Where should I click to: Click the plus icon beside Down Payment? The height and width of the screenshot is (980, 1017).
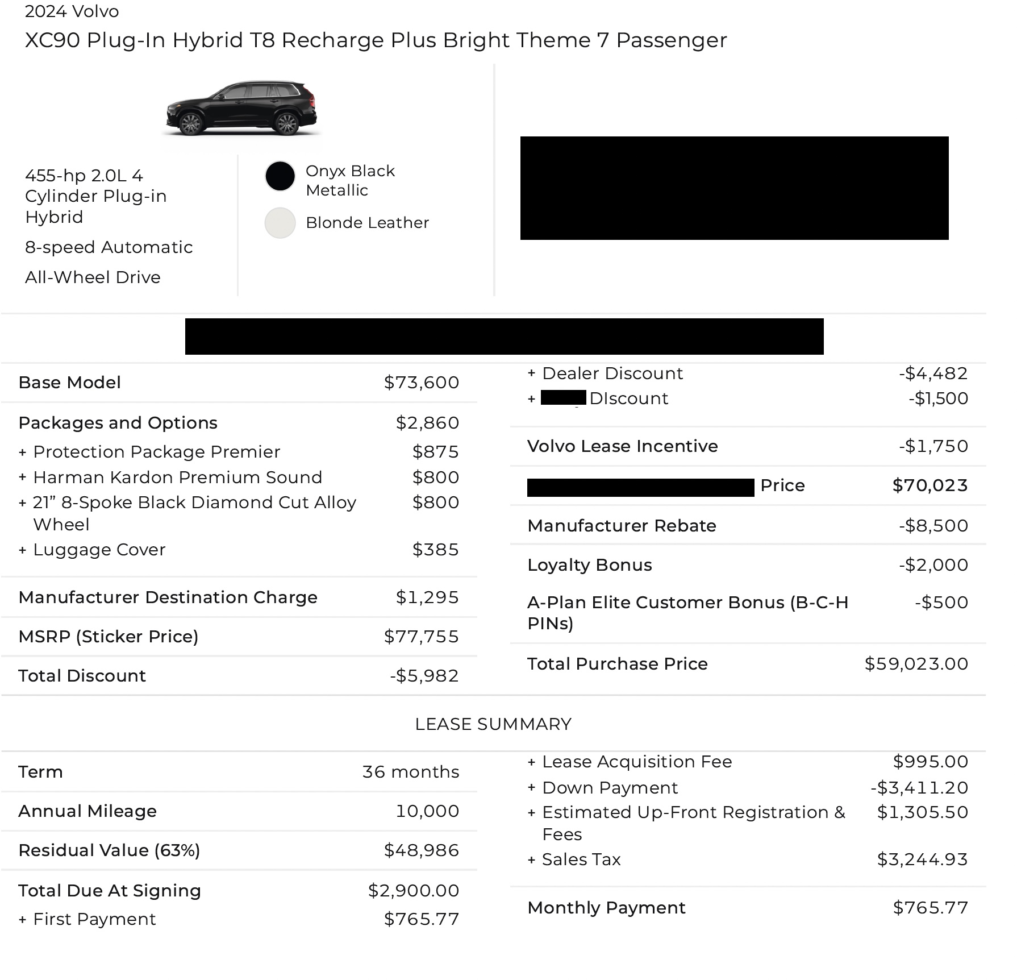click(x=532, y=788)
